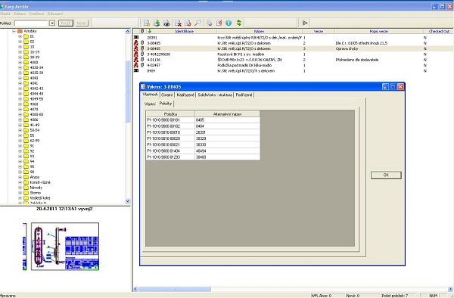Select the 55 folder in tree
The image size is (454, 298).
coord(32,135)
